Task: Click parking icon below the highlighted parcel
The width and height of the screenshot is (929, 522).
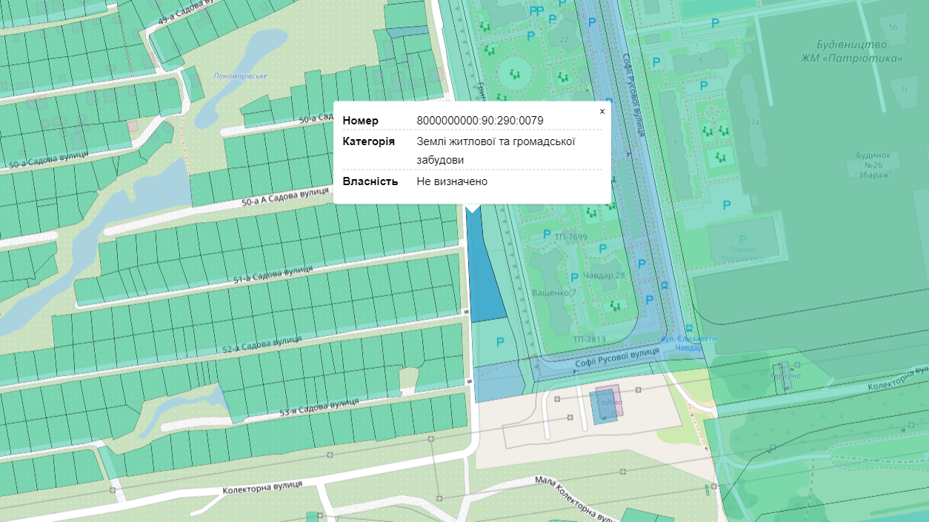Action: pos(499,342)
